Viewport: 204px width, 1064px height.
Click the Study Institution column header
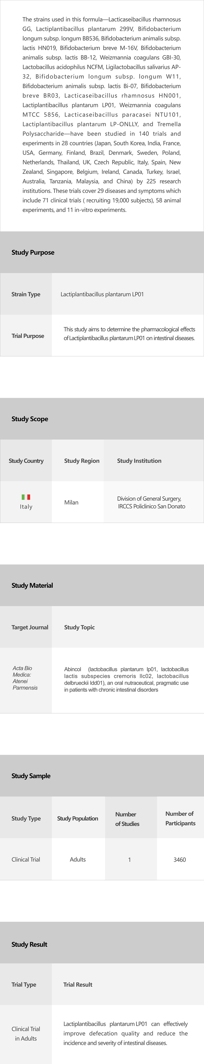(x=139, y=460)
